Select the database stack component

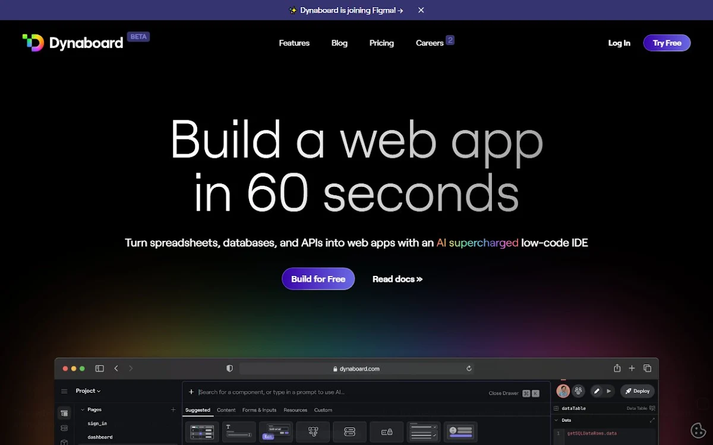pyautogui.click(x=349, y=432)
